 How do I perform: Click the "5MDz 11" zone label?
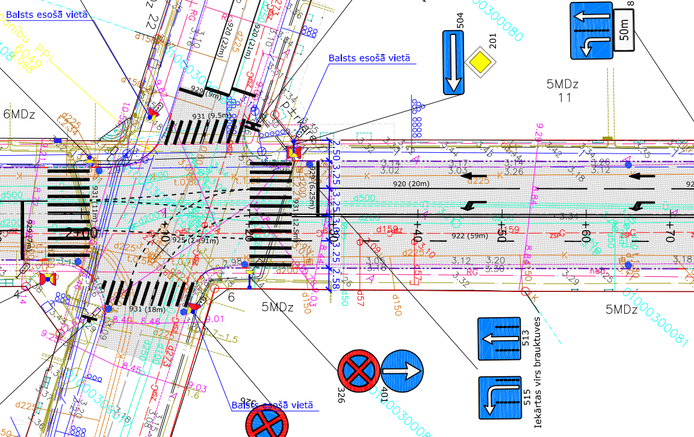pos(563,90)
